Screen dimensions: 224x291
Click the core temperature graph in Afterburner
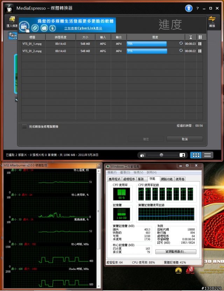point(50,183)
